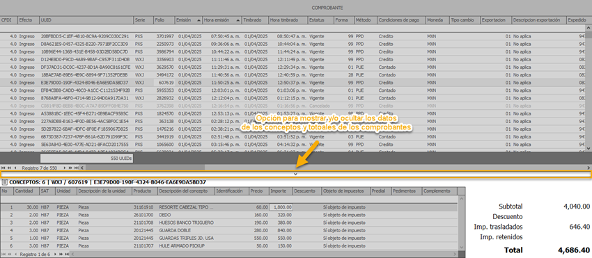
Task: Click highlighted folio cell 607619
Action: (164, 83)
